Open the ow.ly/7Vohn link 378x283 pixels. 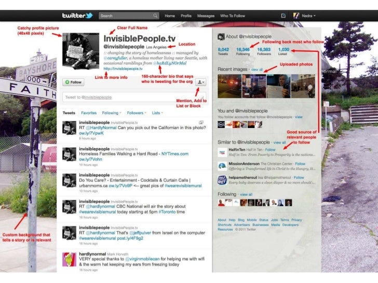[x=90, y=159]
